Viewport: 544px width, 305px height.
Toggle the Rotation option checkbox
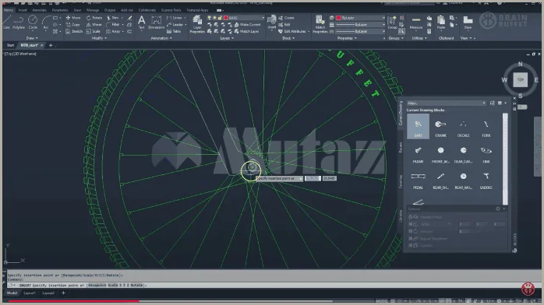tap(411, 231)
